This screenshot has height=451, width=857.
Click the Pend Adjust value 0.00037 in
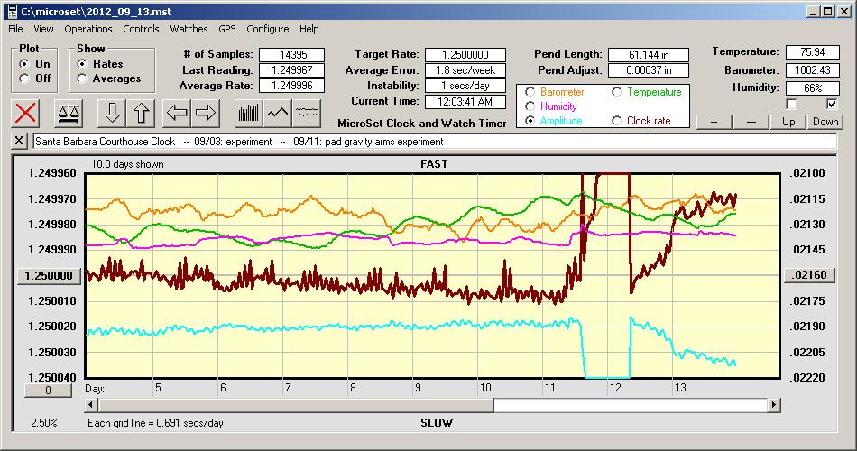[649, 70]
